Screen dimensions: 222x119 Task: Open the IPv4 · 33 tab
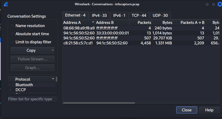click(99, 15)
